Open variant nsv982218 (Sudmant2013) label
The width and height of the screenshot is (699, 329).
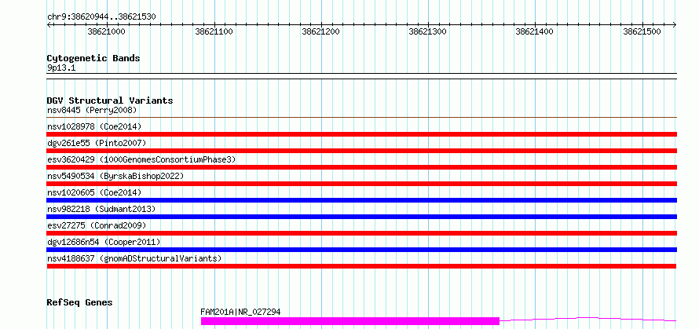pyautogui.click(x=101, y=209)
